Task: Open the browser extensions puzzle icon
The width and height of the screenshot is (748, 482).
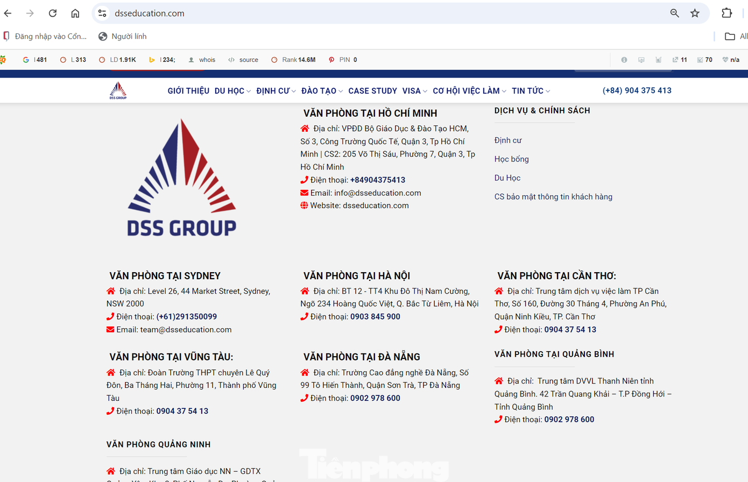Action: pyautogui.click(x=726, y=13)
